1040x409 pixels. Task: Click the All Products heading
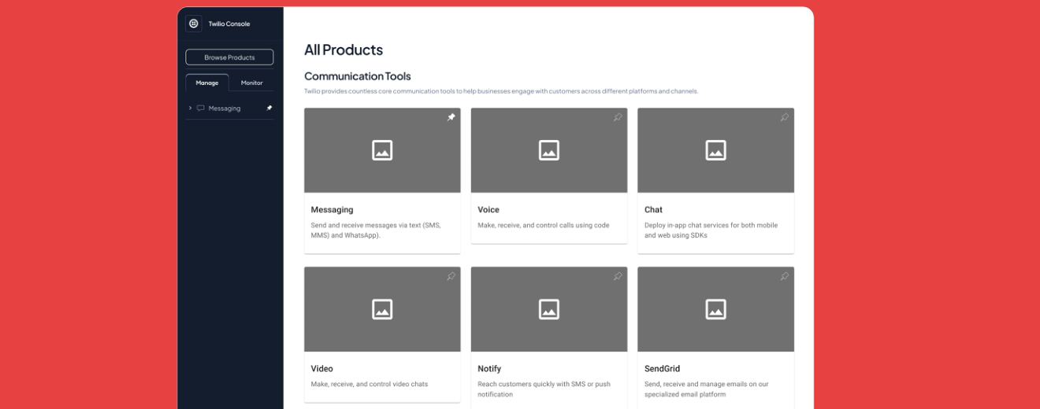[344, 50]
